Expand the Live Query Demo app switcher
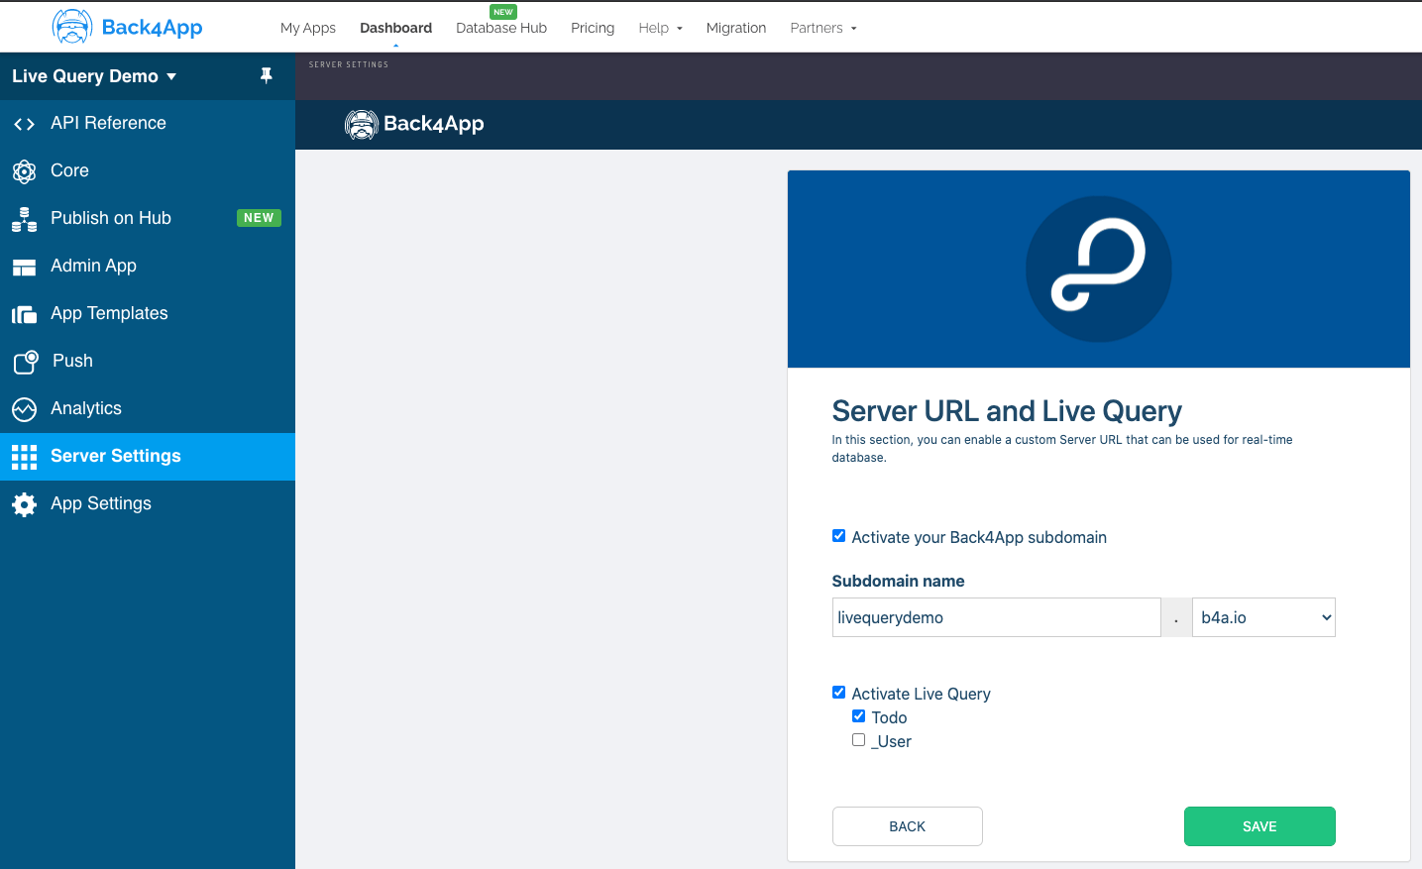 pos(94,75)
